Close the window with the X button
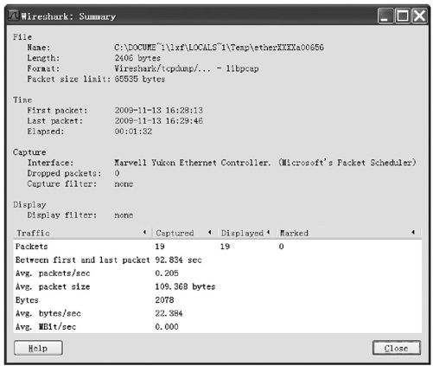 point(419,16)
